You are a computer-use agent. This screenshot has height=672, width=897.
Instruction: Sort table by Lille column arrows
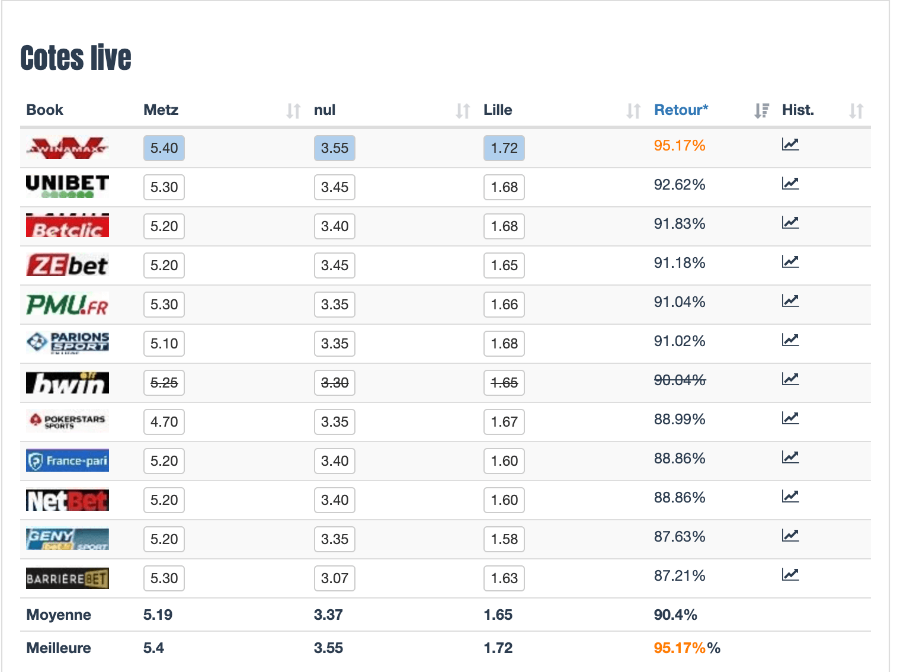633,111
